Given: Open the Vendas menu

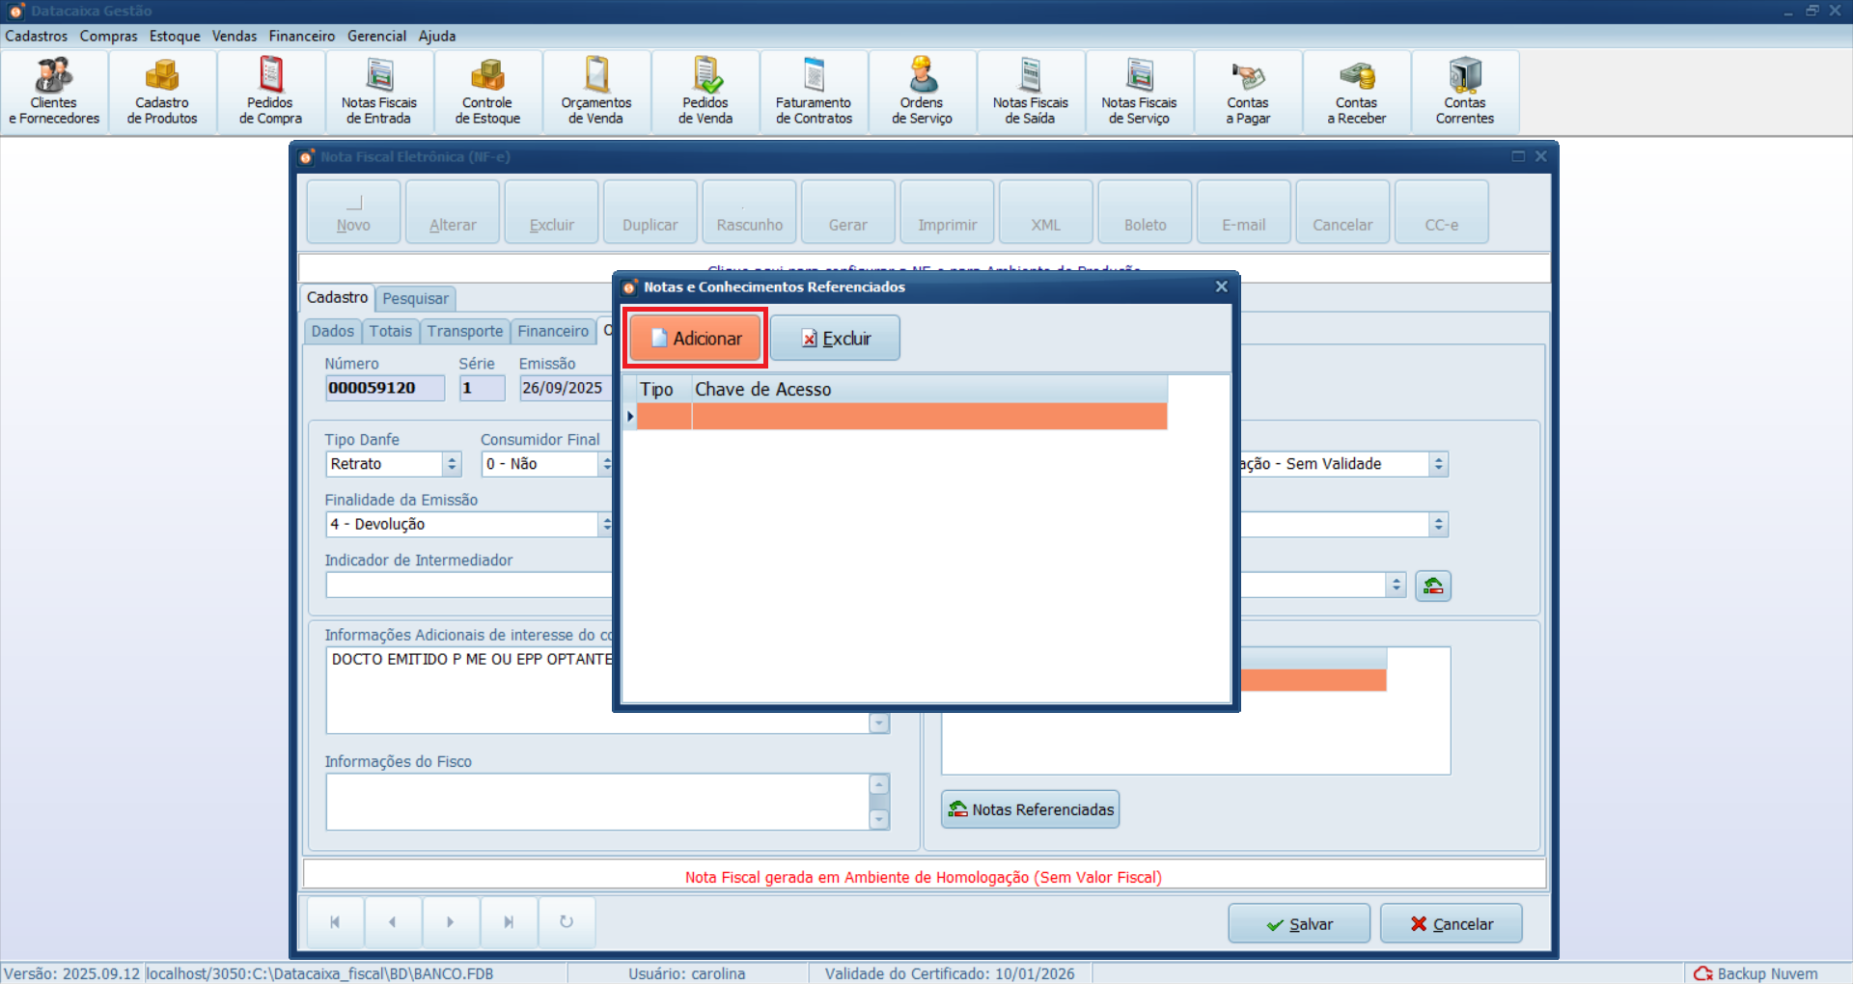Looking at the screenshot, I should tap(235, 36).
